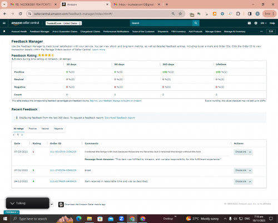This screenshot has width=278, height=223.
Task: Expand the EN language dropdown
Action: point(264,23)
